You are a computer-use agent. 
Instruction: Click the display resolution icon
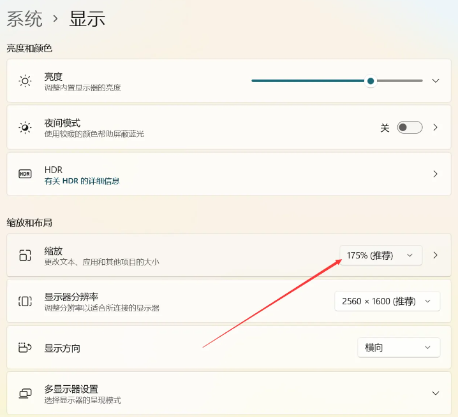pos(25,301)
